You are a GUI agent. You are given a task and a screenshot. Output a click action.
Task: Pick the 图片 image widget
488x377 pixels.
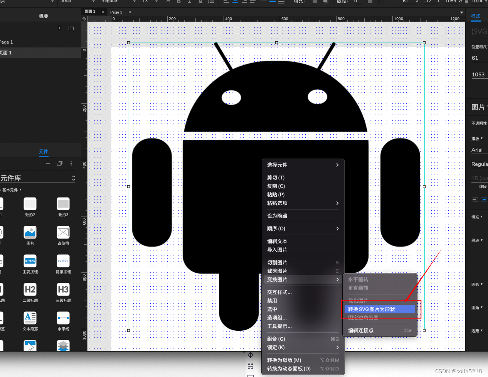[30, 235]
